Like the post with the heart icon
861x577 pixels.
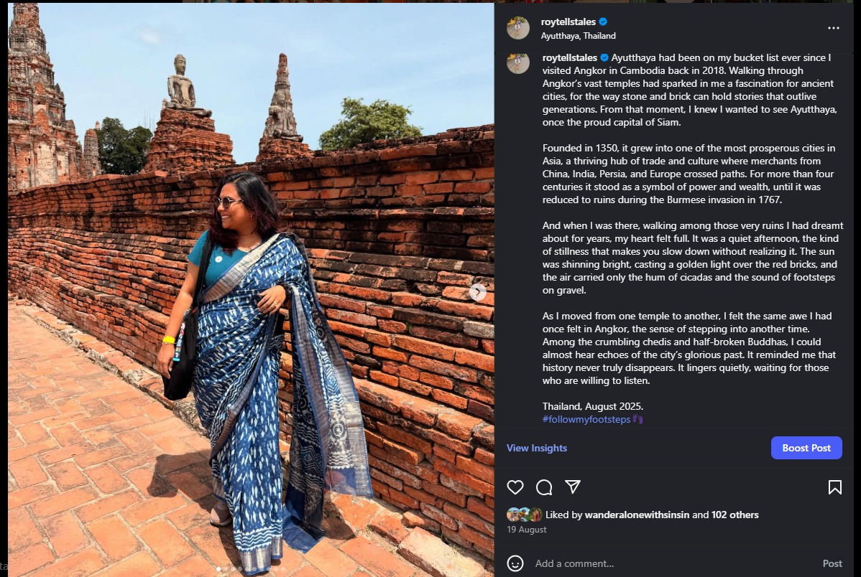(x=515, y=487)
